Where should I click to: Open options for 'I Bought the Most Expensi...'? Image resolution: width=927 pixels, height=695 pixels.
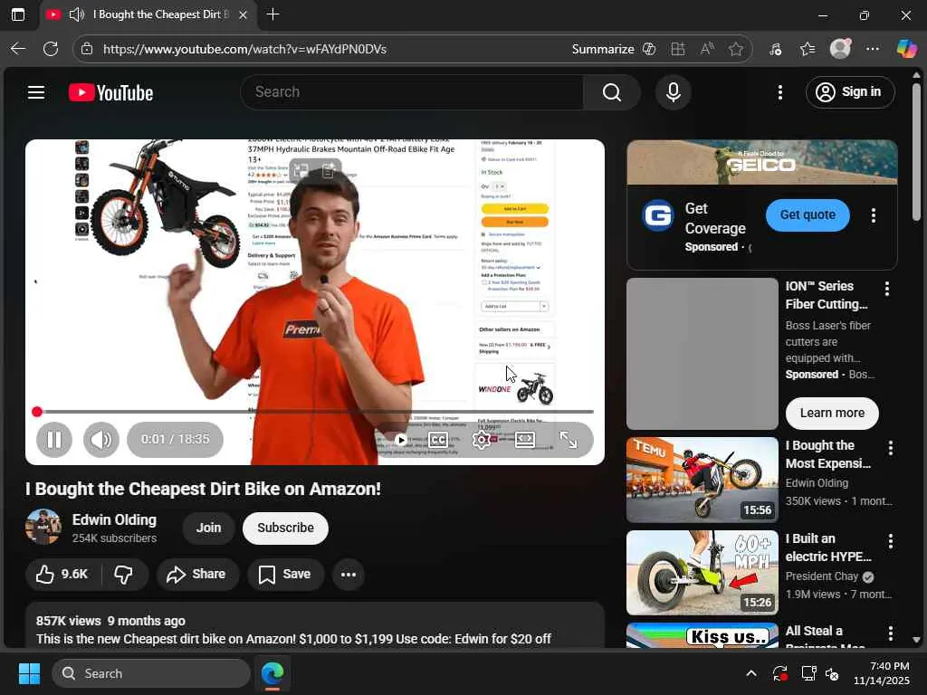[x=891, y=448]
